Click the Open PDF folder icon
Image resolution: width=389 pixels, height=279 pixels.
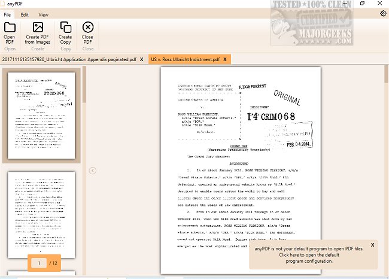[10, 27]
